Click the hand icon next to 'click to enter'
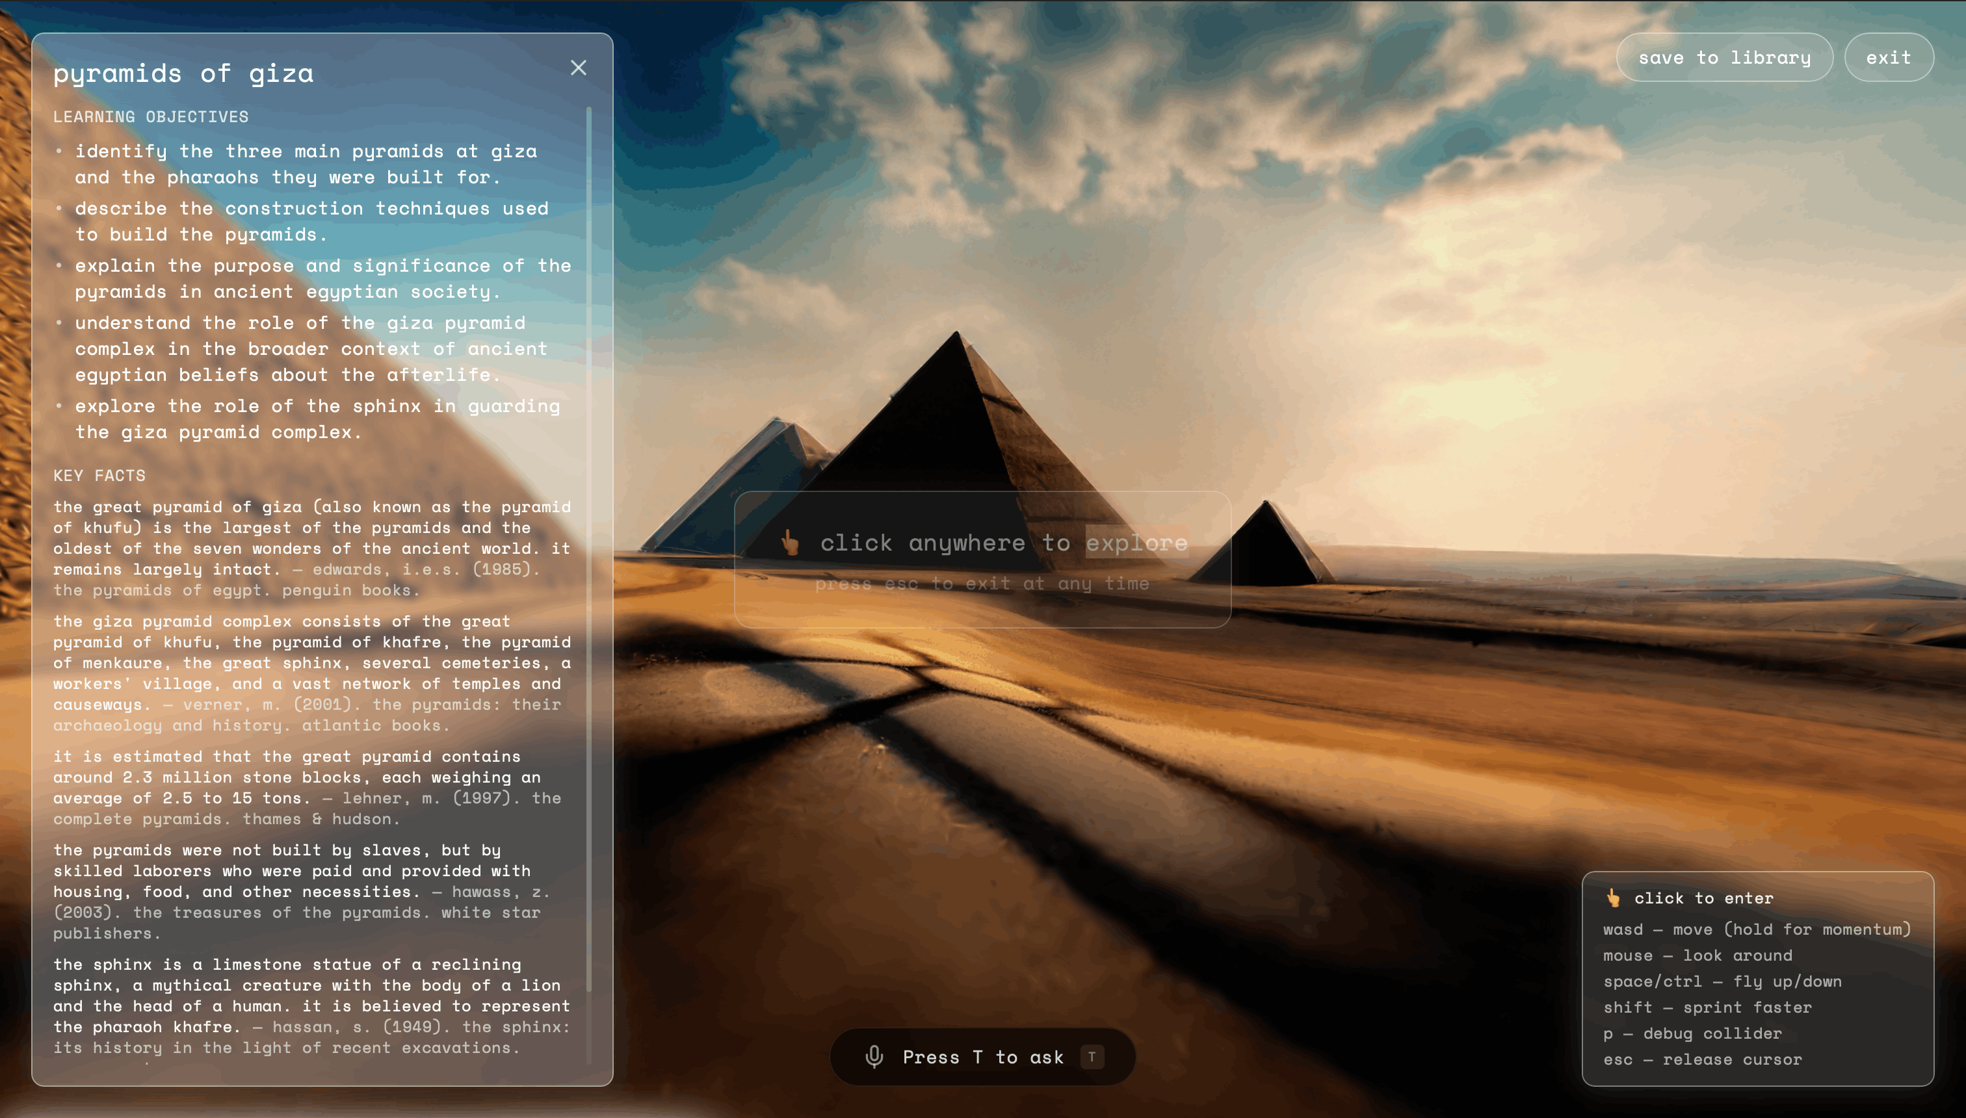Image resolution: width=1966 pixels, height=1118 pixels. click(x=1614, y=898)
